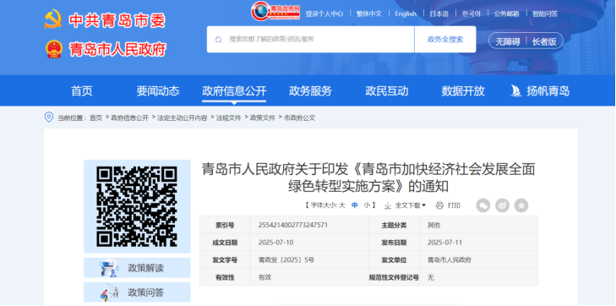Click 发布日期 value 2025-07-11
This screenshot has height=306, width=616.
click(x=444, y=243)
